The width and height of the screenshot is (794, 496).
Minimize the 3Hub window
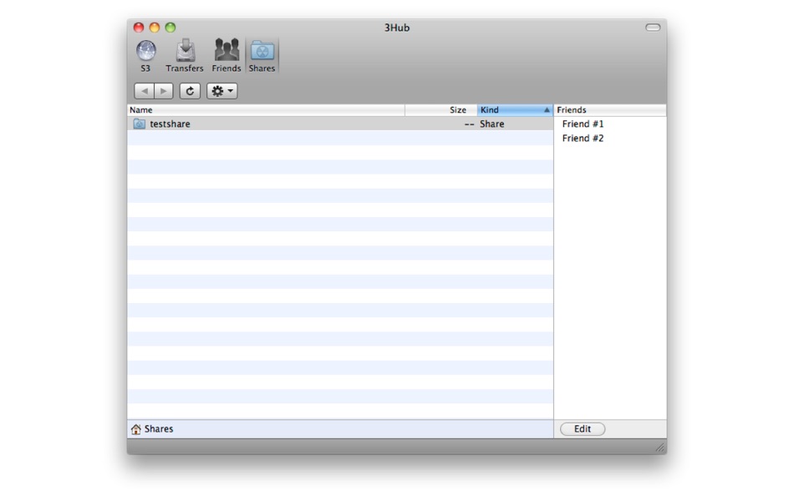(155, 28)
